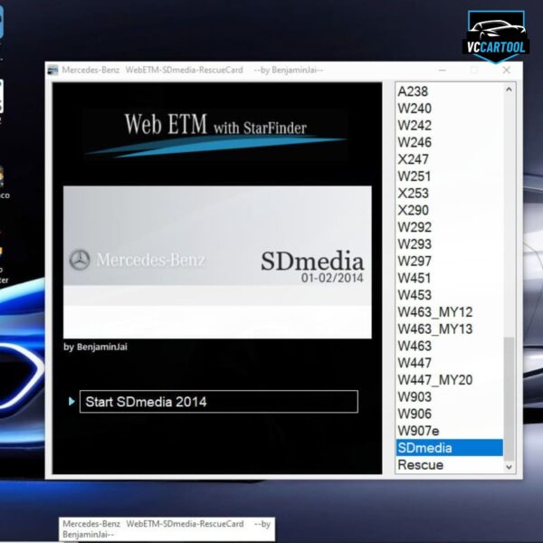Select W240 in the model list

pos(449,109)
